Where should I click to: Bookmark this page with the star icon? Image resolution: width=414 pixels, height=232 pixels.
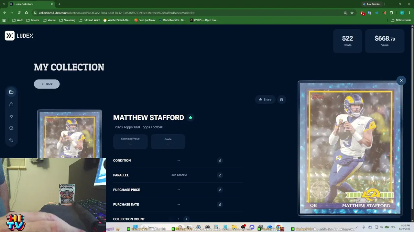coord(352,13)
